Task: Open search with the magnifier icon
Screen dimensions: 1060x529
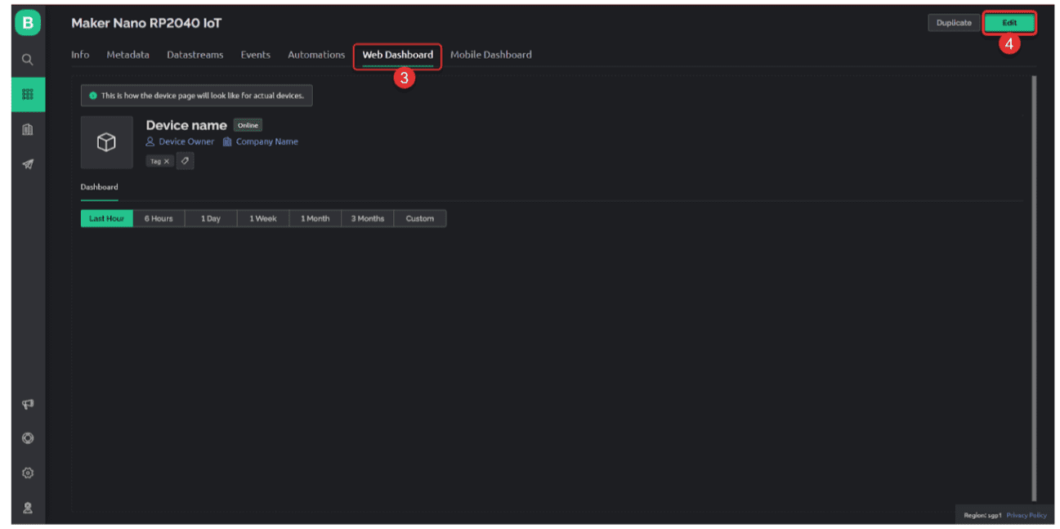Action: click(28, 60)
